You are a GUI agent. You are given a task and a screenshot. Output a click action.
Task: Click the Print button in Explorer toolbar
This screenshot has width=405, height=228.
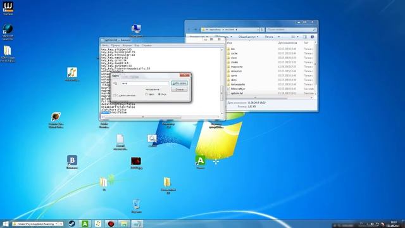click(x=269, y=37)
